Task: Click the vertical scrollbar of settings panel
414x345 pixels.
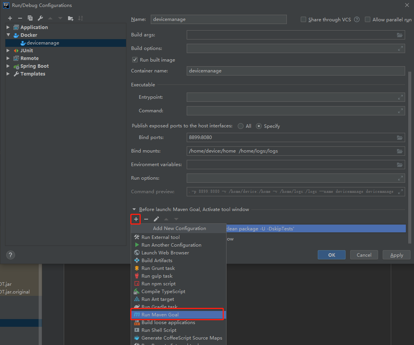Action: pos(410,158)
